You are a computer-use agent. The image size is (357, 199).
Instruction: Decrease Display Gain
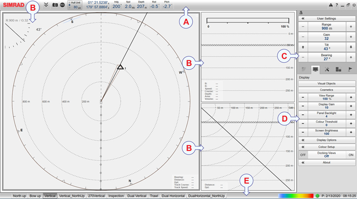tap(303, 106)
